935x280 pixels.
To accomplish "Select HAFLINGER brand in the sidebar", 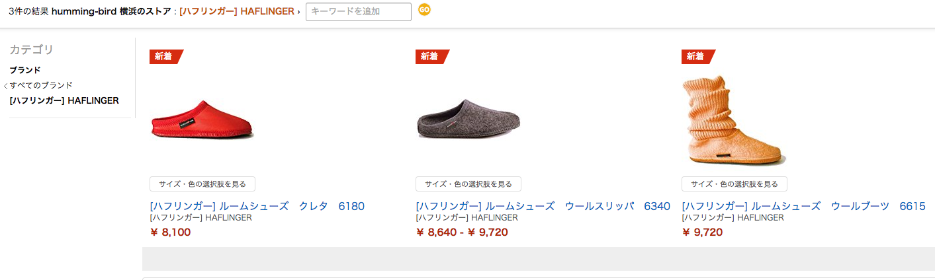I will coord(64,100).
